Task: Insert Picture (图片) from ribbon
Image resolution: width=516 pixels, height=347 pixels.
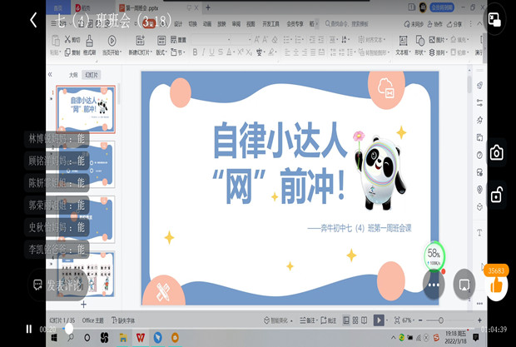Action: (439, 40)
